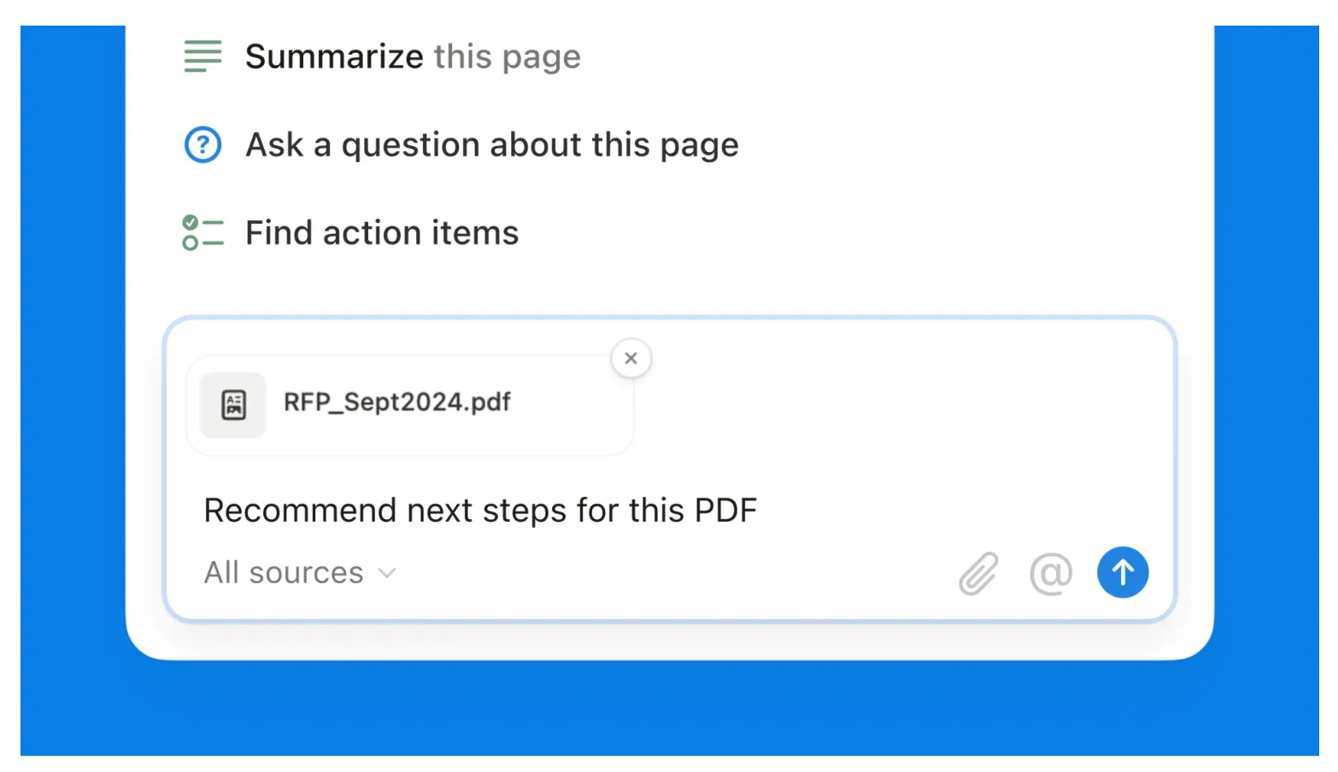Click the PDF document file icon
The image size is (1338, 772).
click(x=233, y=405)
